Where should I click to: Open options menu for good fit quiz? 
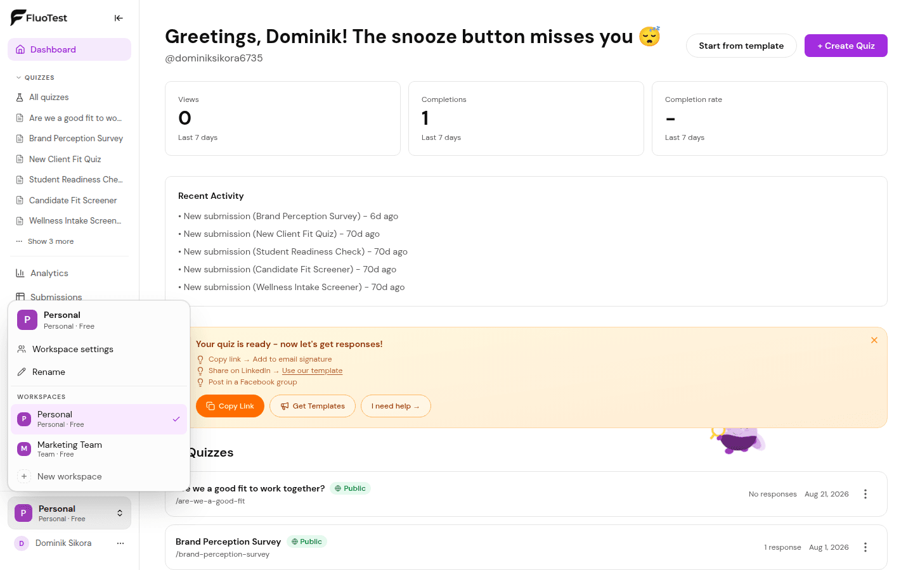(x=865, y=494)
